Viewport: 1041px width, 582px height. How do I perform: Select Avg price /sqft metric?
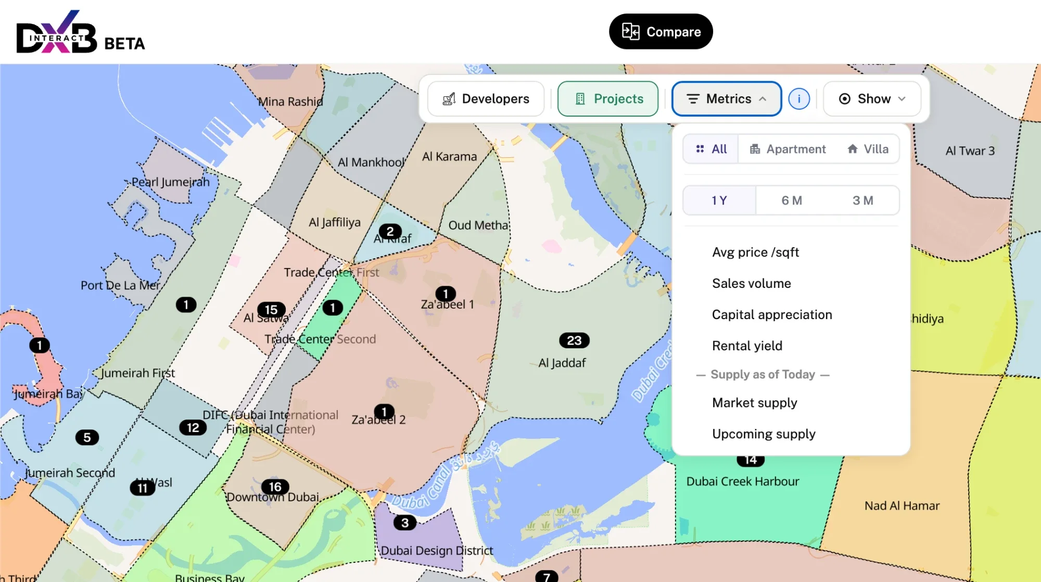tap(755, 252)
